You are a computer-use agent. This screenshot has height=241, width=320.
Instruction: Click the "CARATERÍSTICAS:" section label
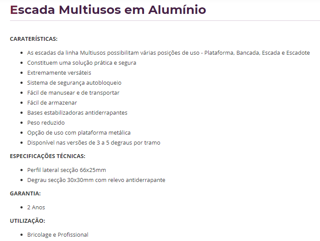pos(33,39)
